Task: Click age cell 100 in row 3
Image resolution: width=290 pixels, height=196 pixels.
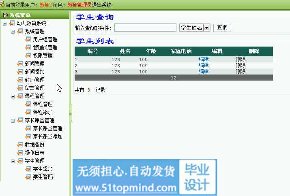Action: tap(143, 72)
